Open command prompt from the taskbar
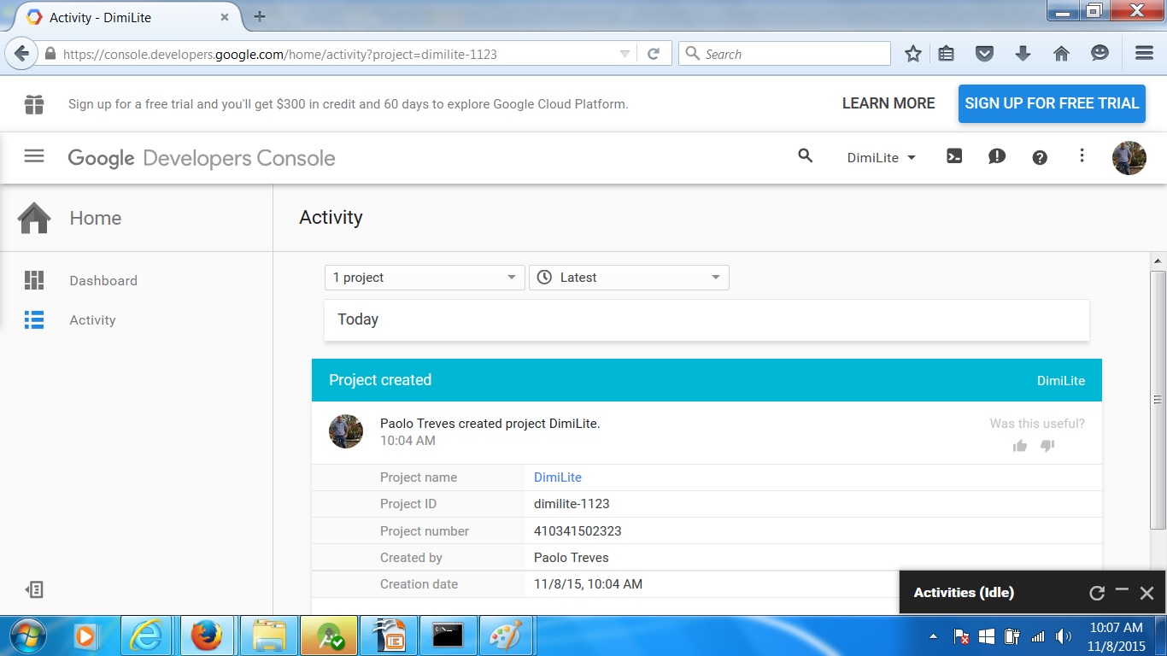The image size is (1167, 656). click(448, 636)
